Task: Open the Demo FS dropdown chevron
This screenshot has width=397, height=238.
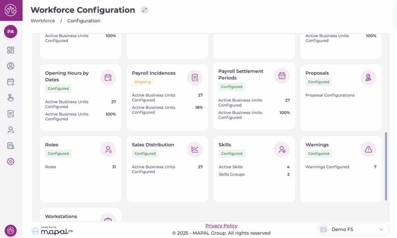Action: tap(381, 229)
